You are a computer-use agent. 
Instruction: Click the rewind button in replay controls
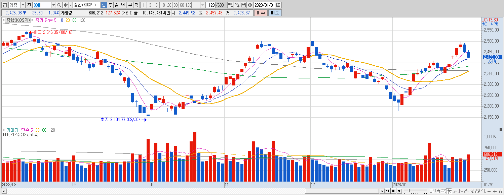coord(387,191)
